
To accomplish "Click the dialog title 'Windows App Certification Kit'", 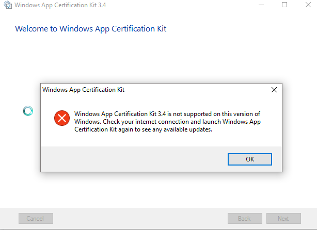I will (x=83, y=90).
